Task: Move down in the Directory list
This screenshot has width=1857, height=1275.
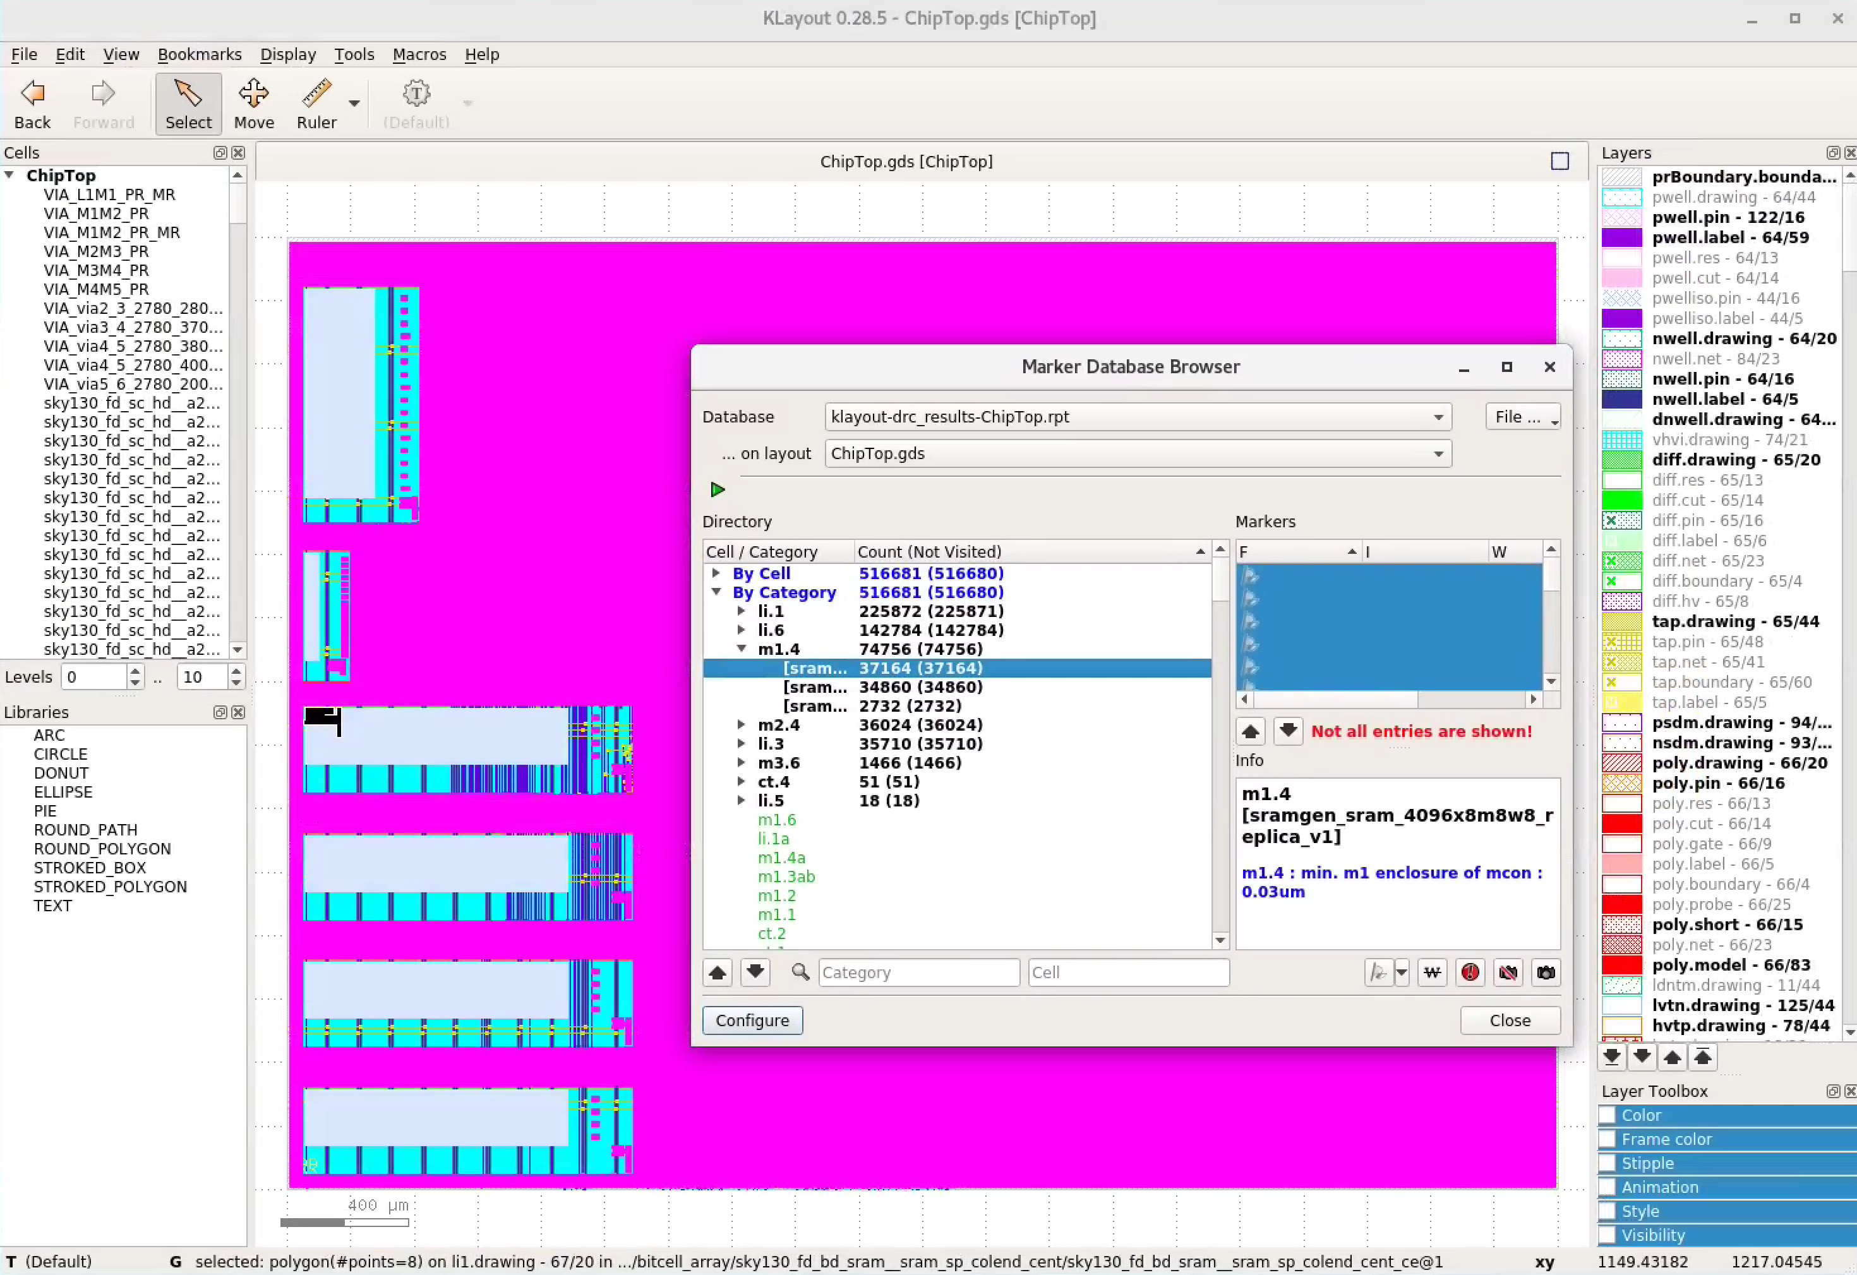Action: click(x=755, y=973)
